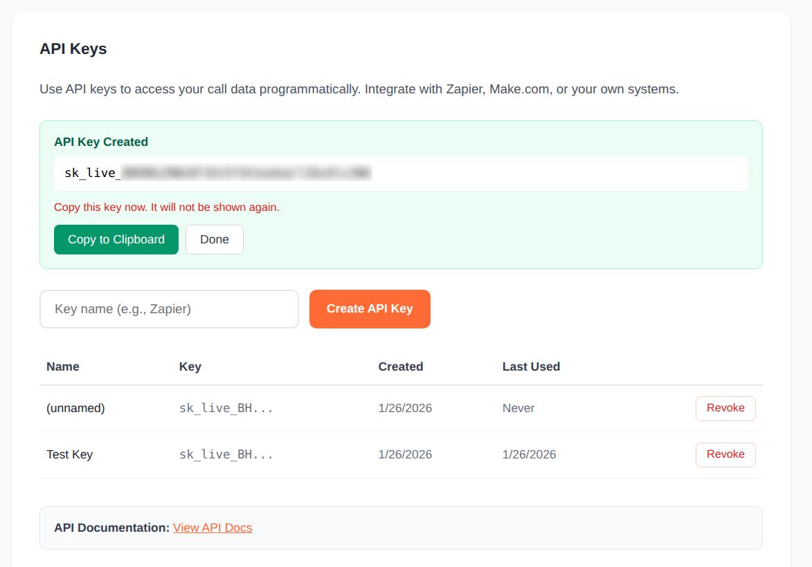Click the truncated key in the (unnamed) row
Image resolution: width=812 pixels, height=567 pixels.
226,408
